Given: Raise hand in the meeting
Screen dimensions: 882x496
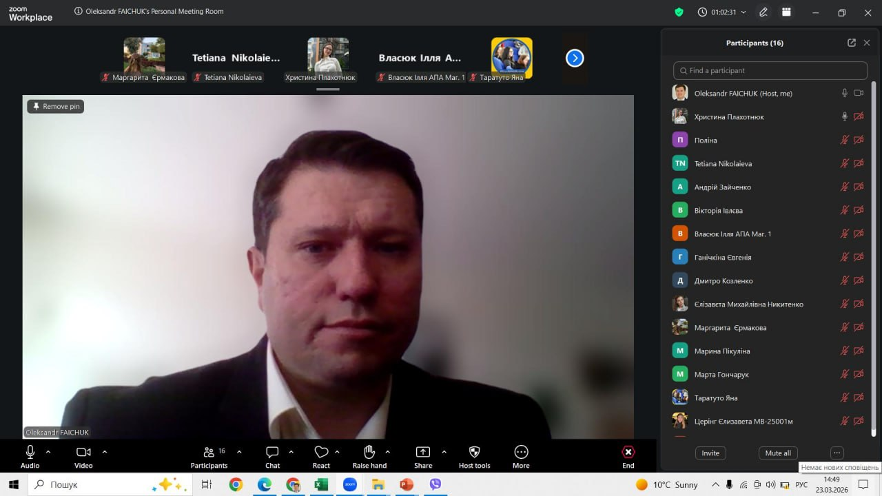Looking at the screenshot, I should pyautogui.click(x=369, y=457).
